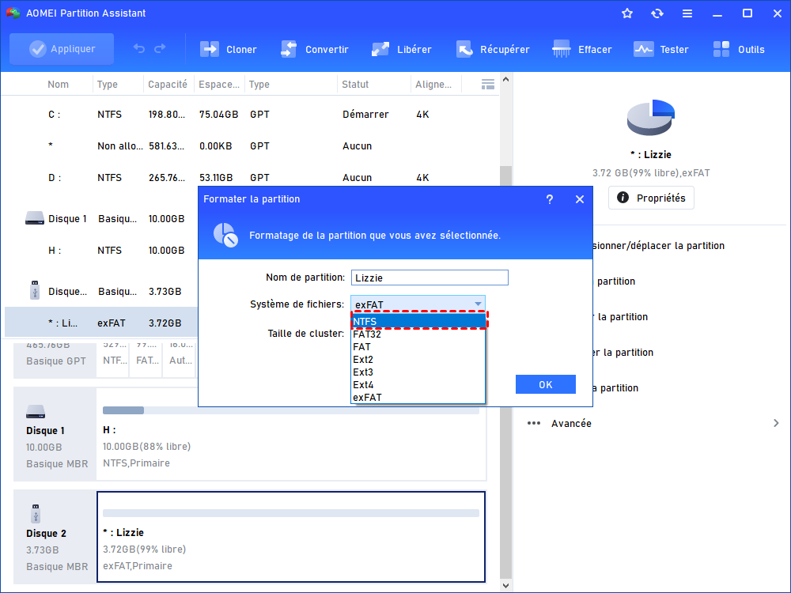Click the refresh icon in title bar
The width and height of the screenshot is (791, 593).
[x=657, y=13]
